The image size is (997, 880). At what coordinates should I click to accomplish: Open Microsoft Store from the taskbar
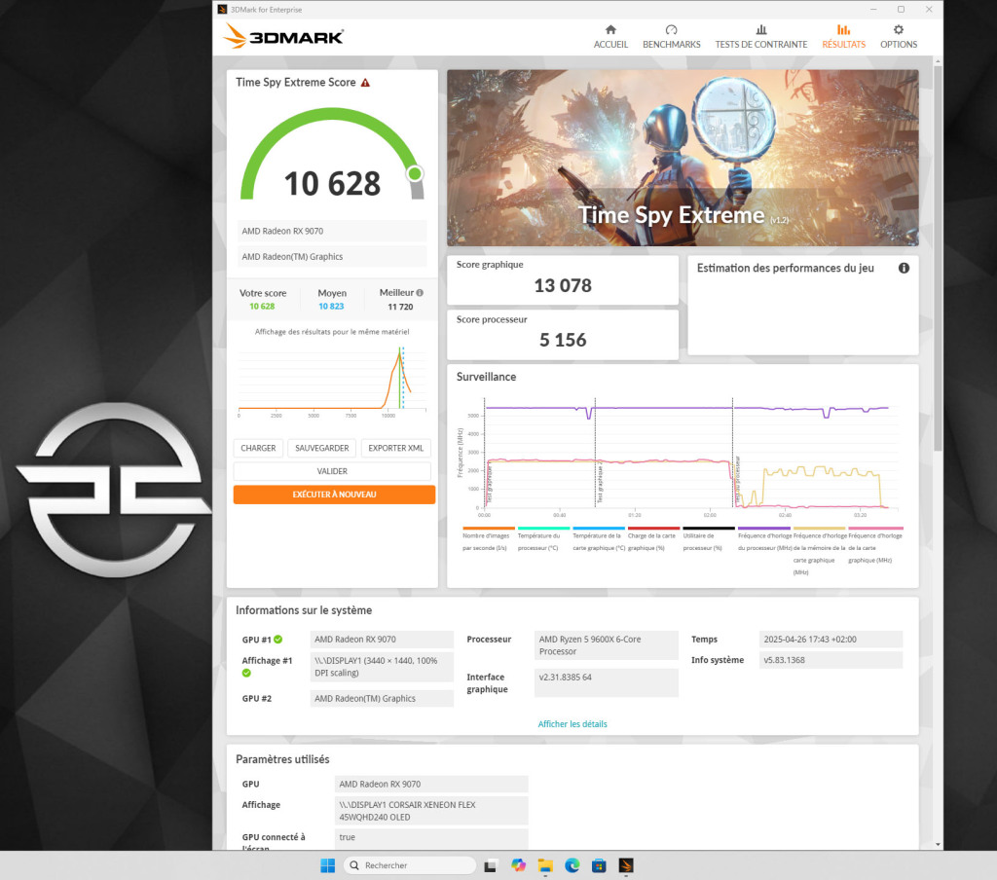click(599, 865)
